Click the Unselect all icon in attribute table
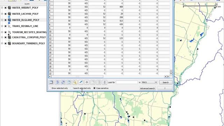224x126 pixels. pyautogui.click(x=51, y=82)
